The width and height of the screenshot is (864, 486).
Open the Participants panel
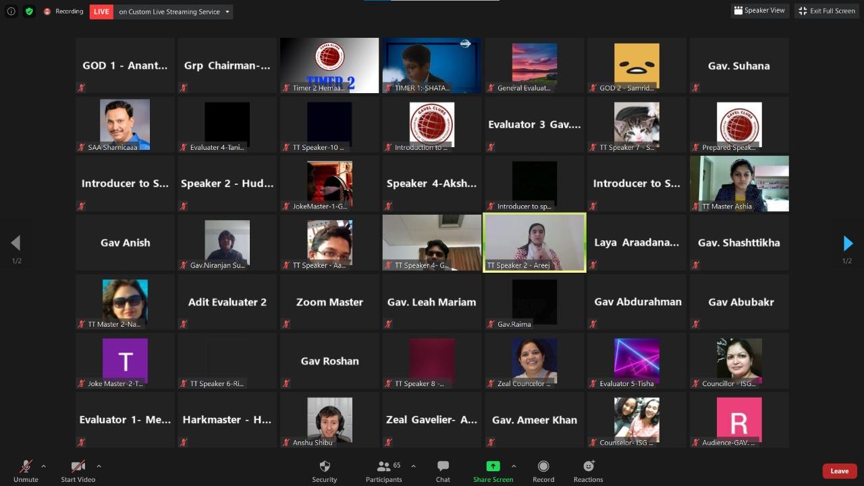point(384,470)
